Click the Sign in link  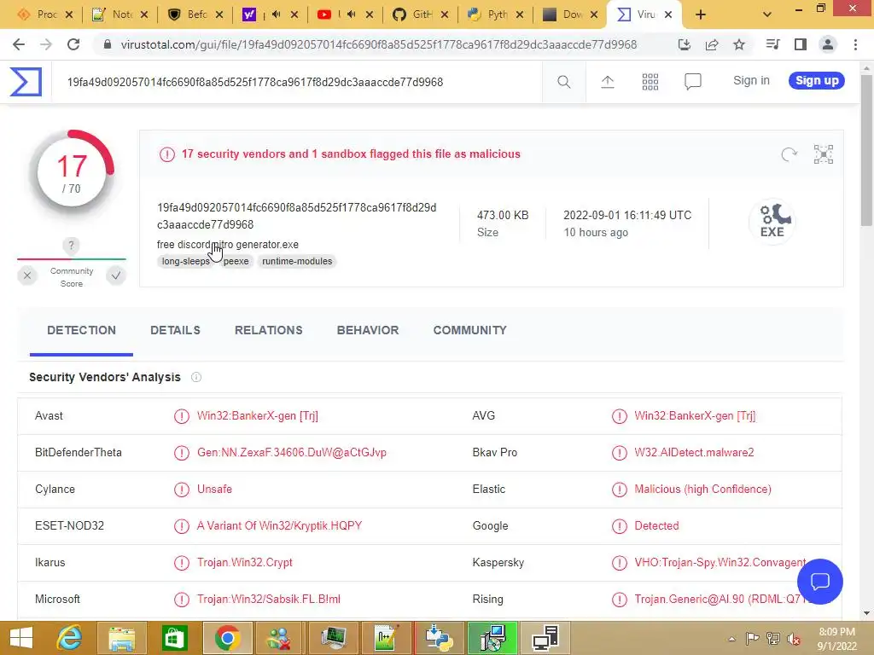coord(751,81)
